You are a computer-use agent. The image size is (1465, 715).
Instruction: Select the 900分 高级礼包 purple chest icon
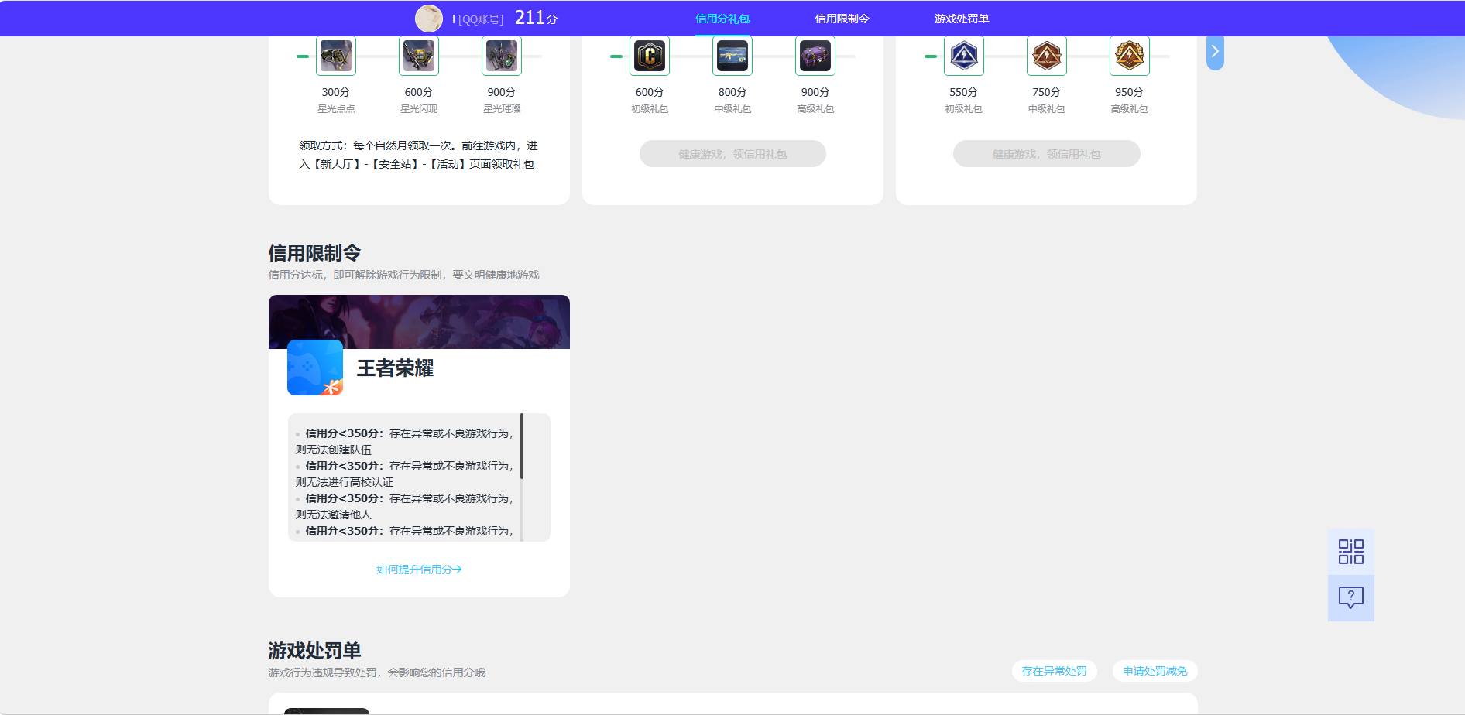(x=815, y=56)
